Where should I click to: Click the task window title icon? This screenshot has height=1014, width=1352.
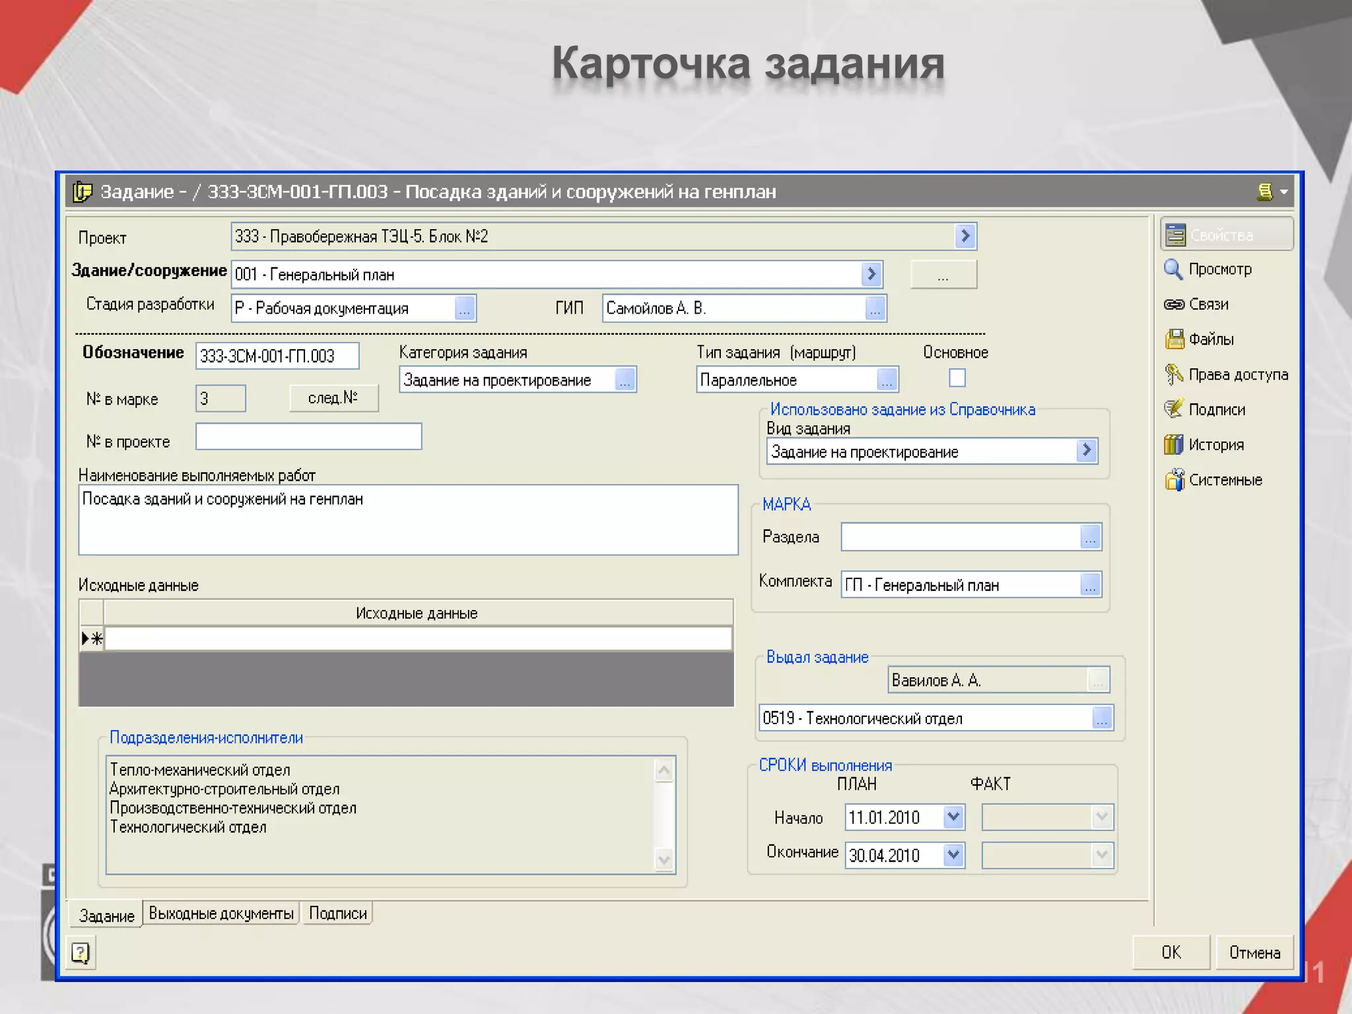click(x=82, y=191)
